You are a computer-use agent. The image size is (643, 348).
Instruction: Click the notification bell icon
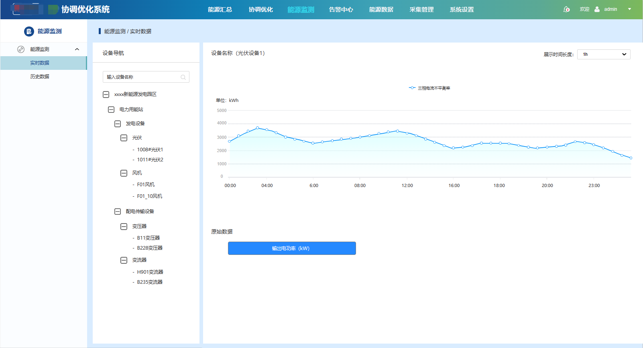click(x=566, y=9)
